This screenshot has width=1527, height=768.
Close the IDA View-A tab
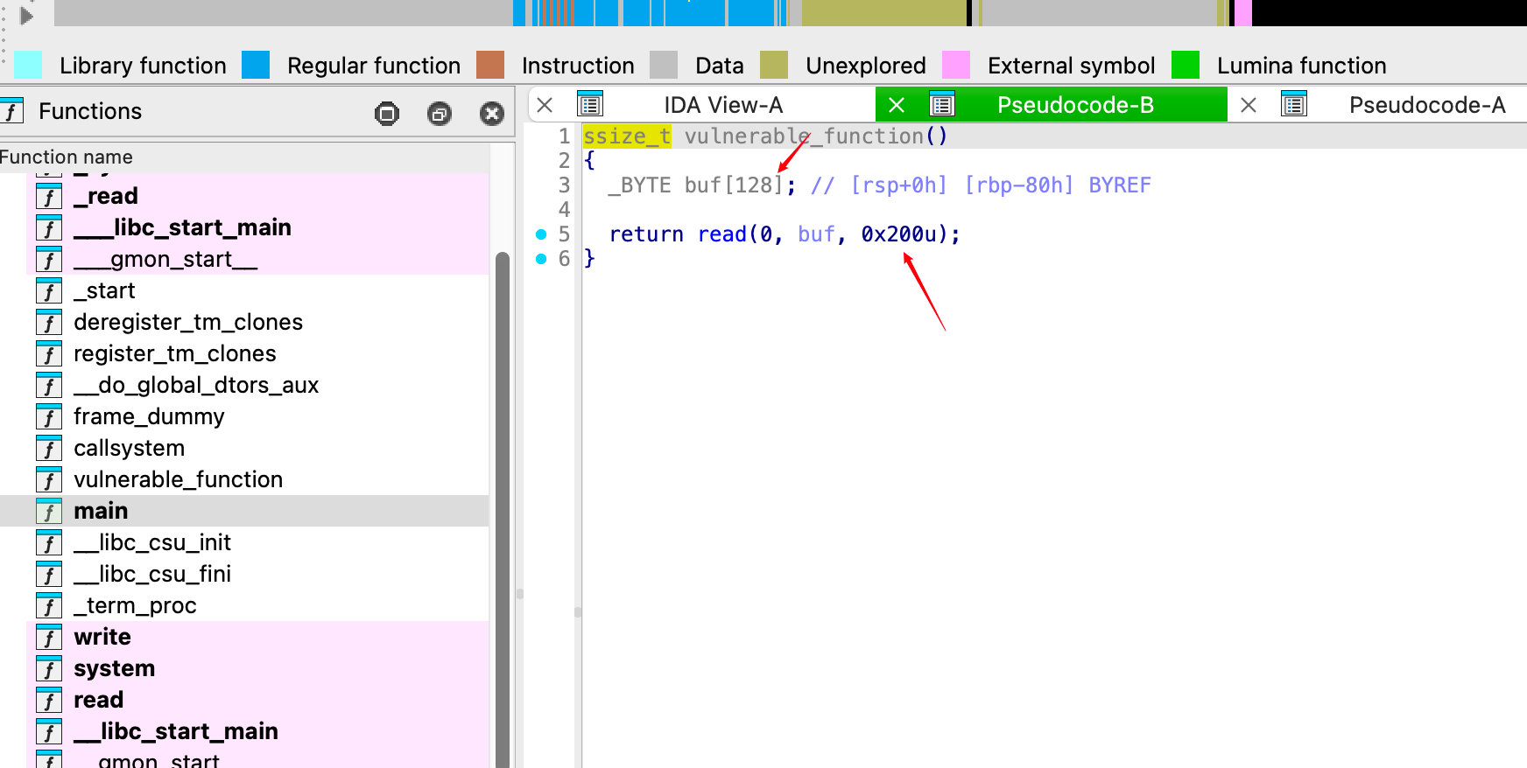[x=545, y=106]
